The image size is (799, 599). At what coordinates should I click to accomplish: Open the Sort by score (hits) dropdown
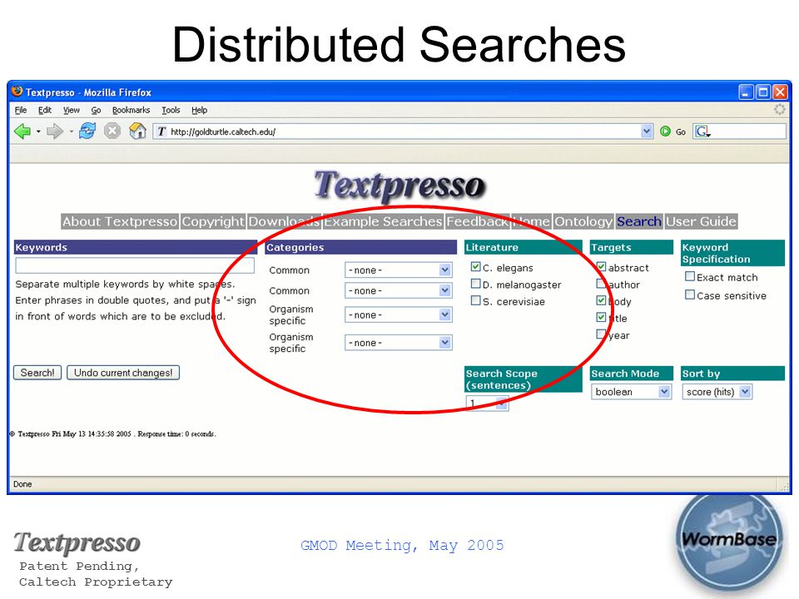(x=717, y=392)
